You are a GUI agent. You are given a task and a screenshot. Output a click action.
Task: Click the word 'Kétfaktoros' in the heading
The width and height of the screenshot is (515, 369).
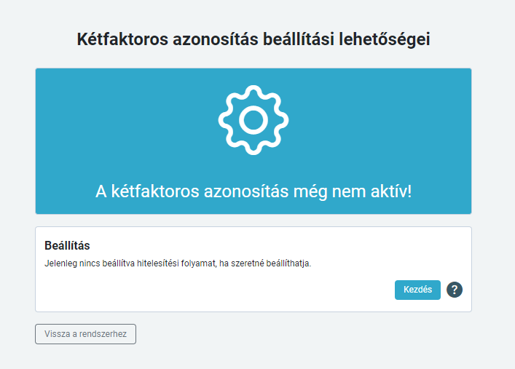click(122, 39)
